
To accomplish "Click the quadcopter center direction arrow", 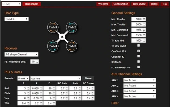I will pos(62,37).
